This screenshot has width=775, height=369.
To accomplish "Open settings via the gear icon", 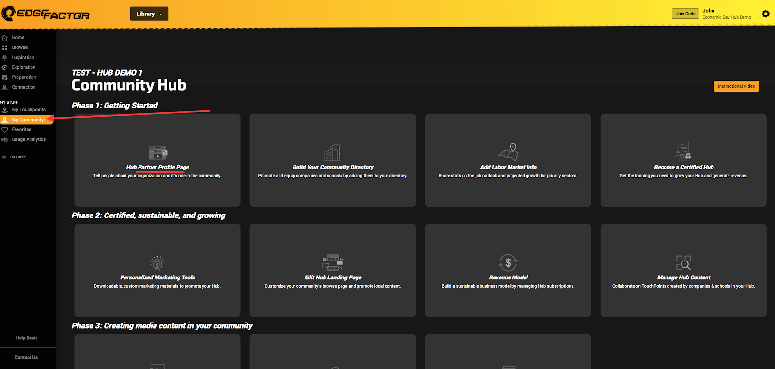I will click(766, 14).
